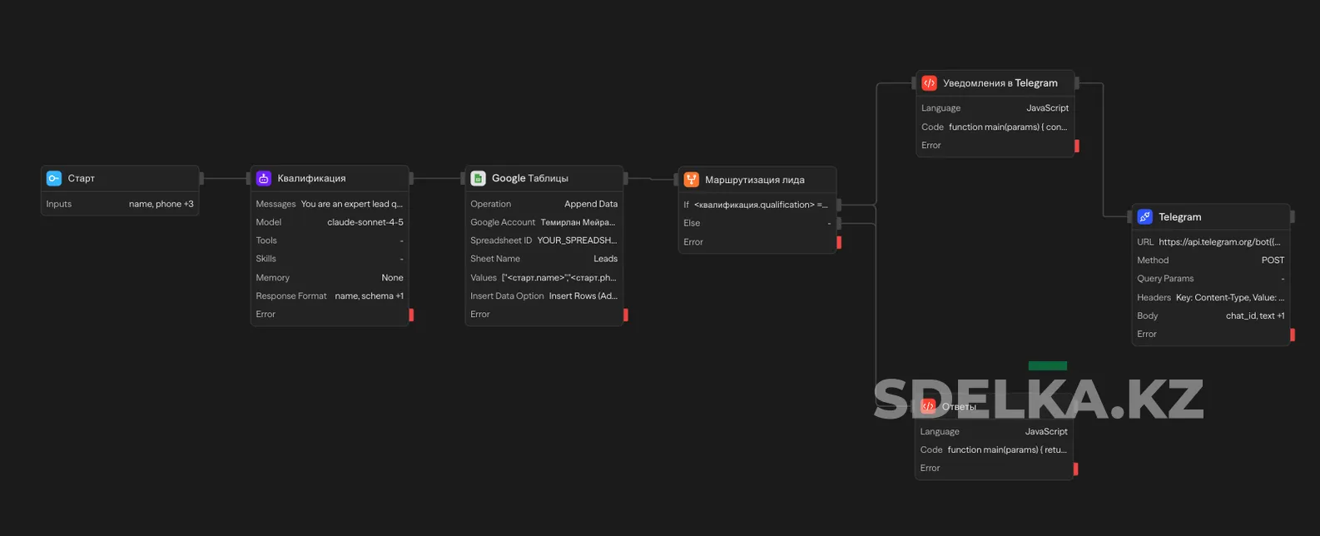Click the purple robot icon on Квалификация block
The width and height of the screenshot is (1320, 536).
click(x=264, y=178)
